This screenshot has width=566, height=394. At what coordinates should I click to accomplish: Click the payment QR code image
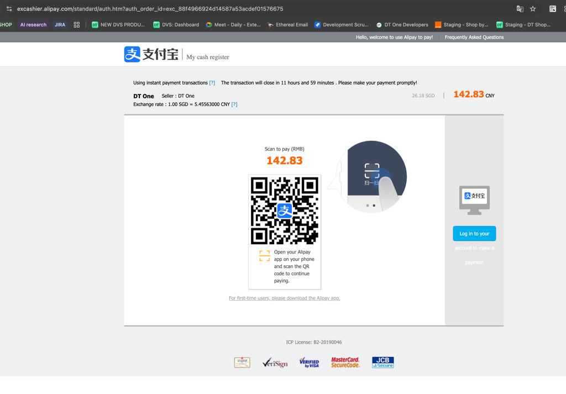tap(285, 211)
